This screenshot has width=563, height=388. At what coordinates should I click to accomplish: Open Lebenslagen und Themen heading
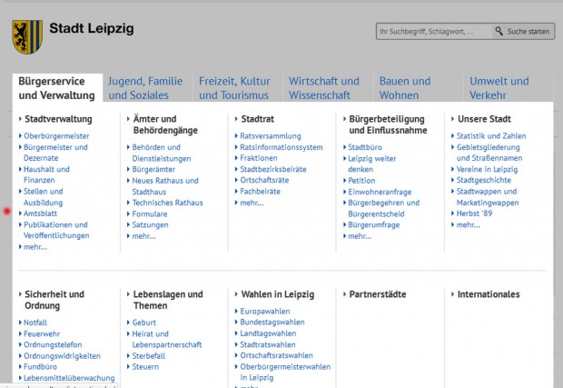[x=168, y=300]
